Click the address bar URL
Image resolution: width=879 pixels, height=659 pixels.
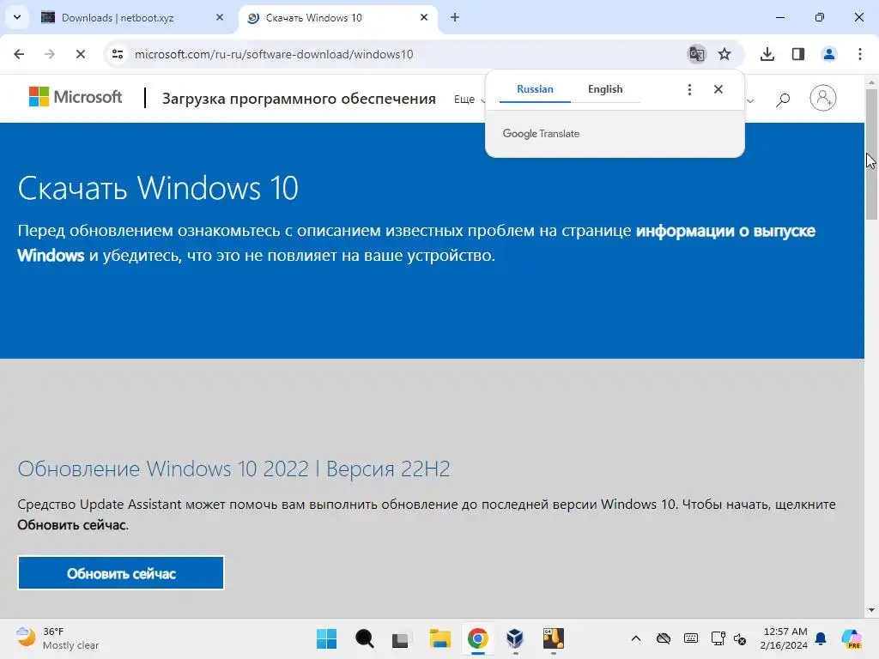274,54
